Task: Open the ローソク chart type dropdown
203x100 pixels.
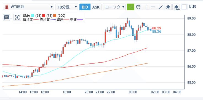Action: [114, 7]
